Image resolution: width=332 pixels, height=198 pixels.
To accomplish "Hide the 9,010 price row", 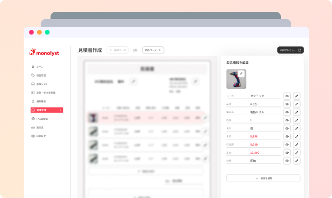I will pyautogui.click(x=287, y=145).
